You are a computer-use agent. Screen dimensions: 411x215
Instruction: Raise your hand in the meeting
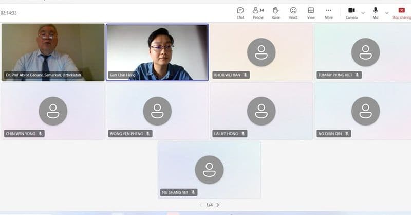coord(275,13)
